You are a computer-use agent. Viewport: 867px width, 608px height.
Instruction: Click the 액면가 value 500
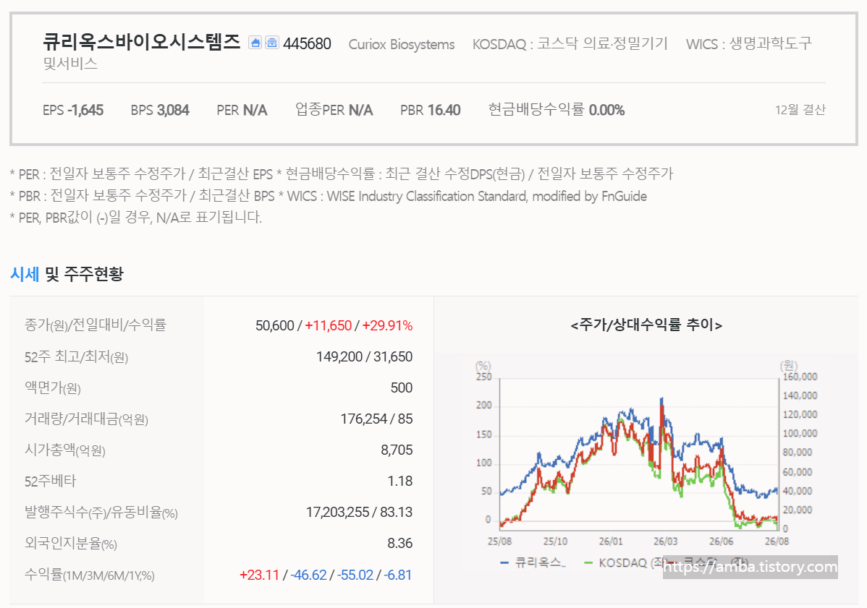click(402, 388)
